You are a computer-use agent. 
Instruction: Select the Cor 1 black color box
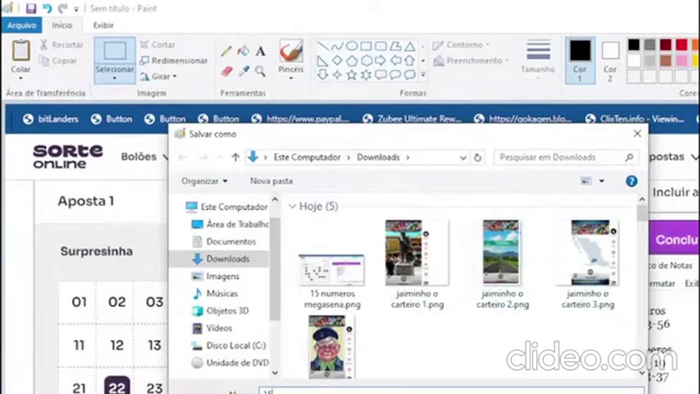pyautogui.click(x=580, y=60)
